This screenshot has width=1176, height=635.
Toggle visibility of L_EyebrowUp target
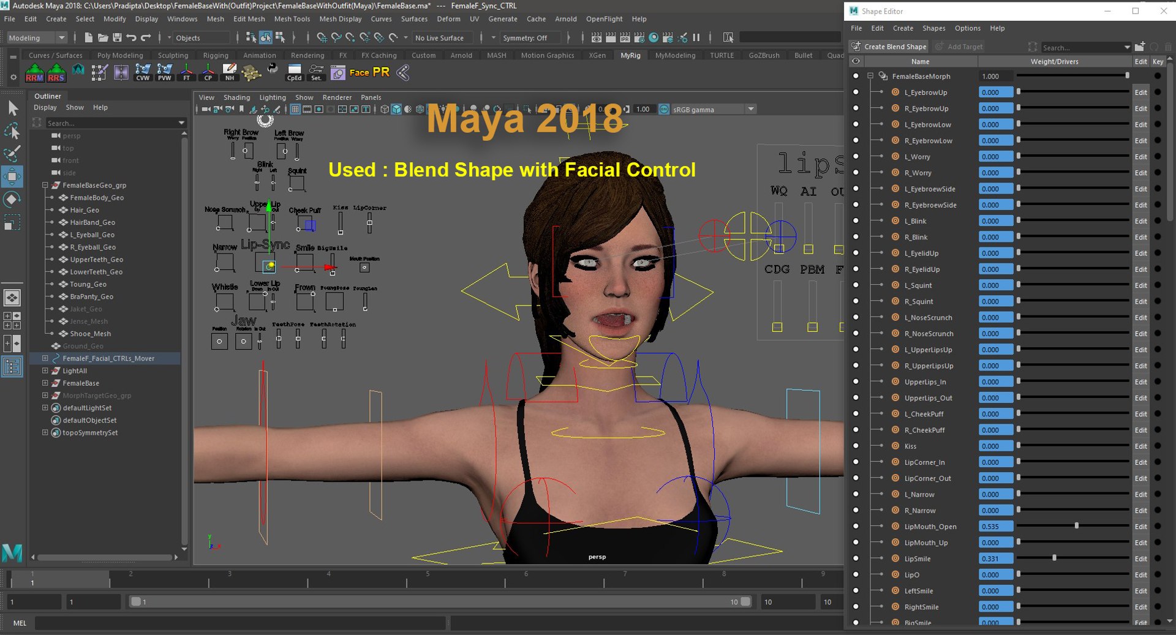(856, 92)
